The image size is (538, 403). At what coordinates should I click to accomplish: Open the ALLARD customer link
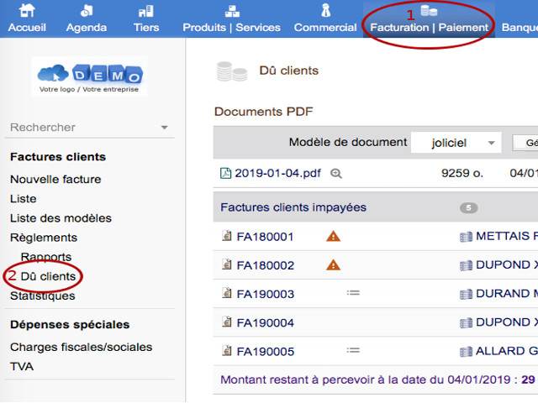pos(507,351)
